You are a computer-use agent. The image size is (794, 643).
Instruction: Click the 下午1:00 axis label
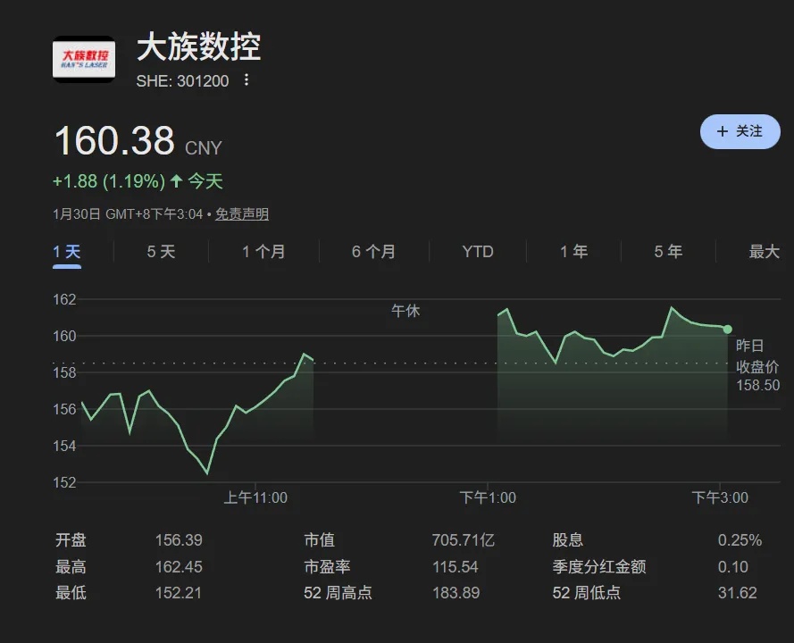pyautogui.click(x=488, y=497)
